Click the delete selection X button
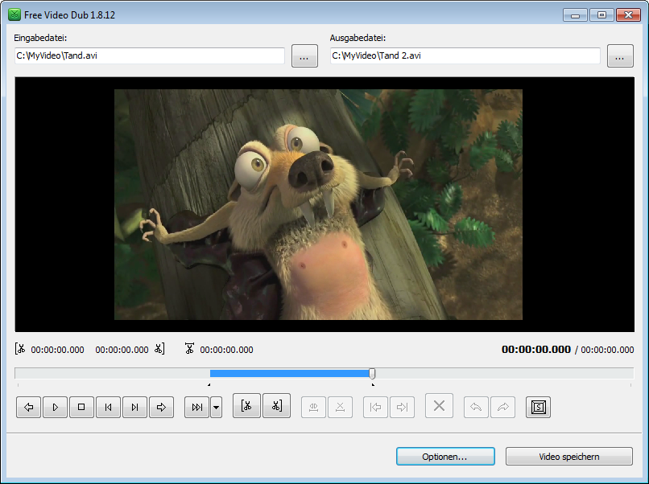This screenshot has width=649, height=484. pos(439,406)
